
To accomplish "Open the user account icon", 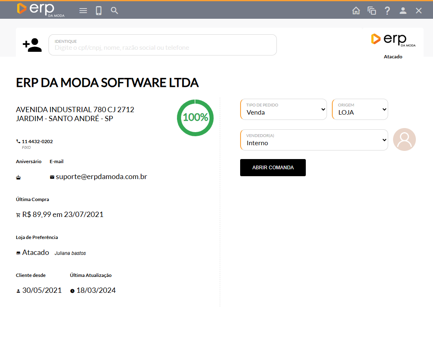I will click(x=403, y=11).
